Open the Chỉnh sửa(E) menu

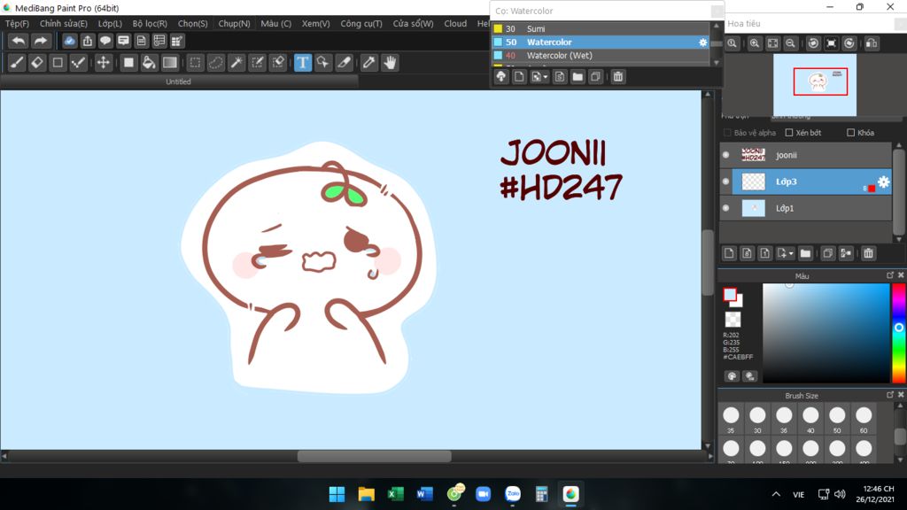[64, 24]
